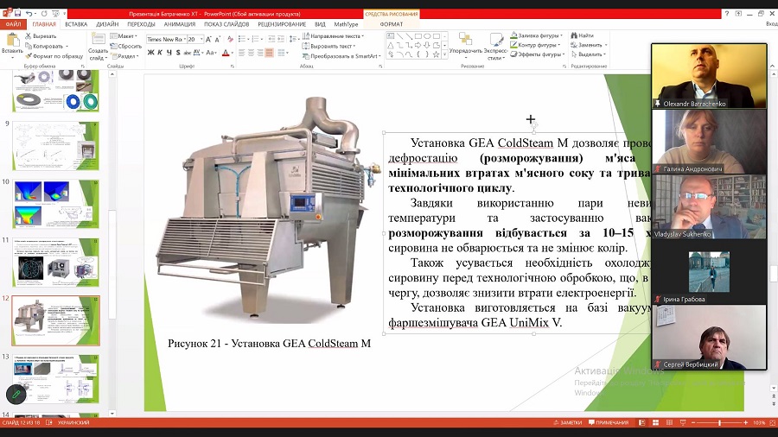
Task: Switch to АНИМАЦИЯ tab
Action: (x=179, y=24)
